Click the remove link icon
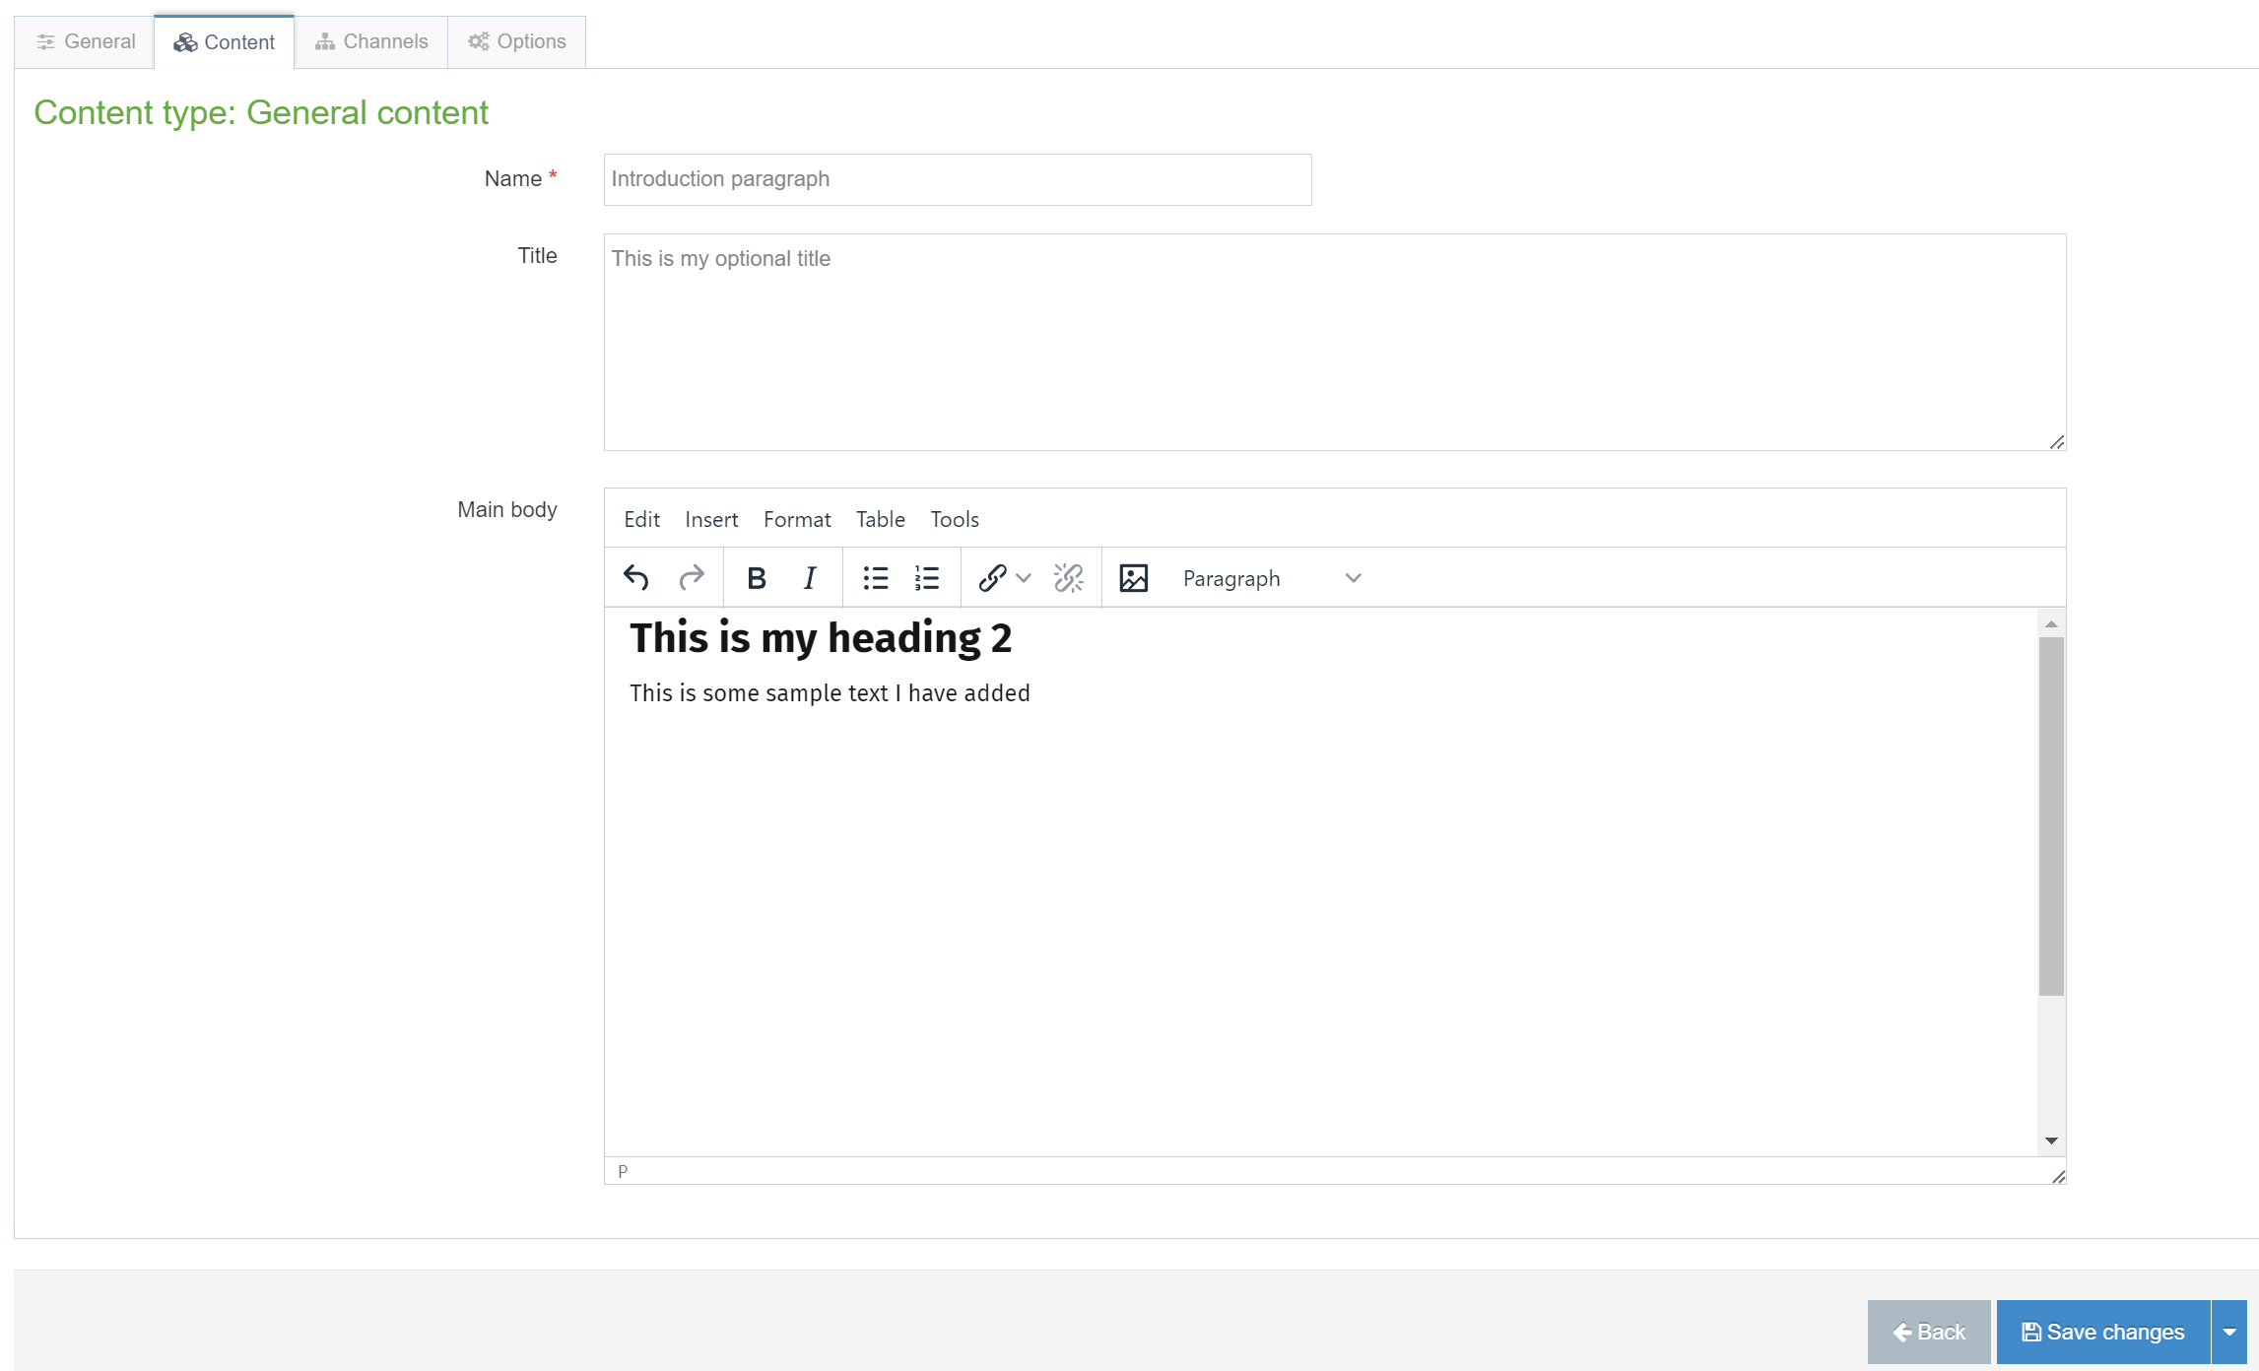 coord(1069,578)
